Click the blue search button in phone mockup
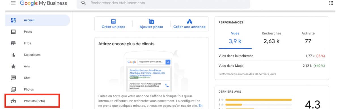The height and width of the screenshot is (109, 340). coord(168,62)
